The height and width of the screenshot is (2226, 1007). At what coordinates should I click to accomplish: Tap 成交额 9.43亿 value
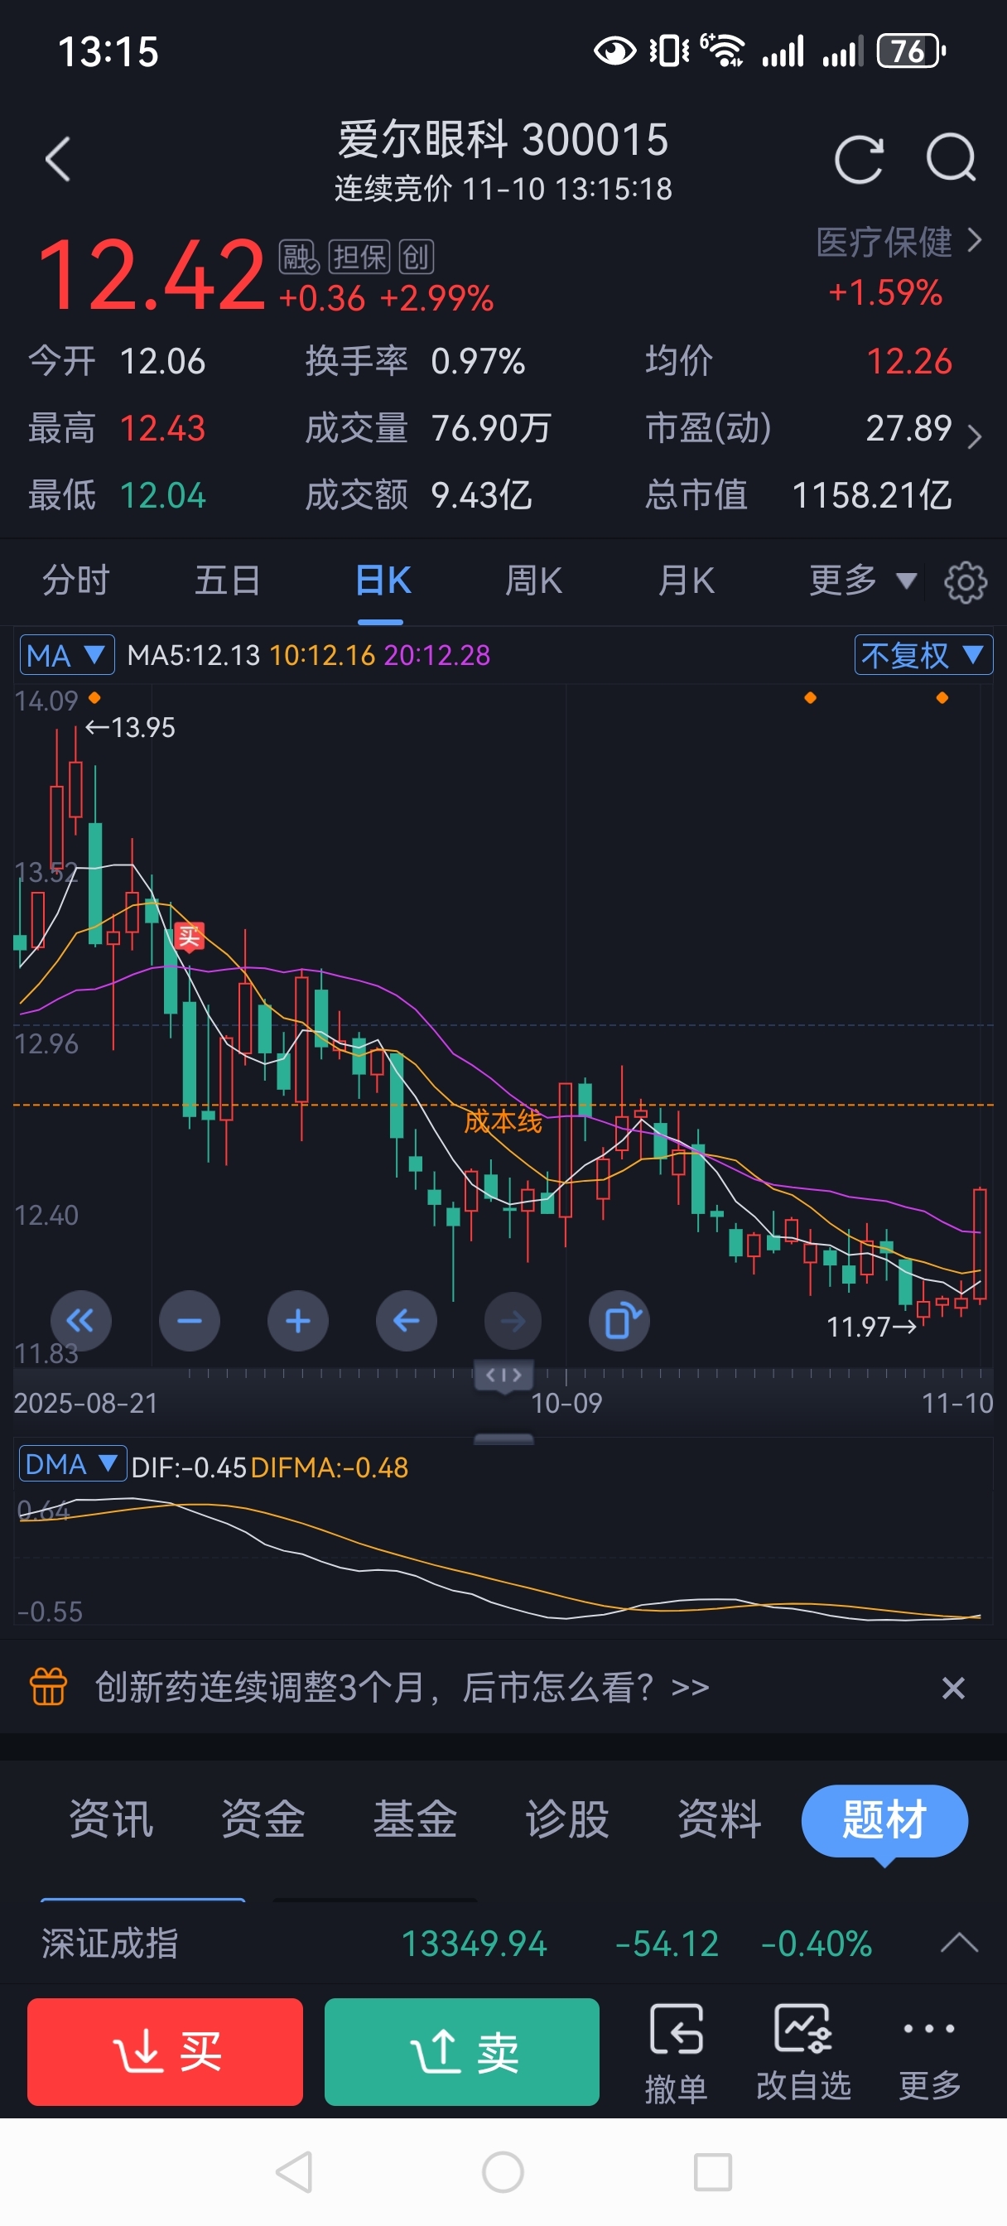(481, 496)
